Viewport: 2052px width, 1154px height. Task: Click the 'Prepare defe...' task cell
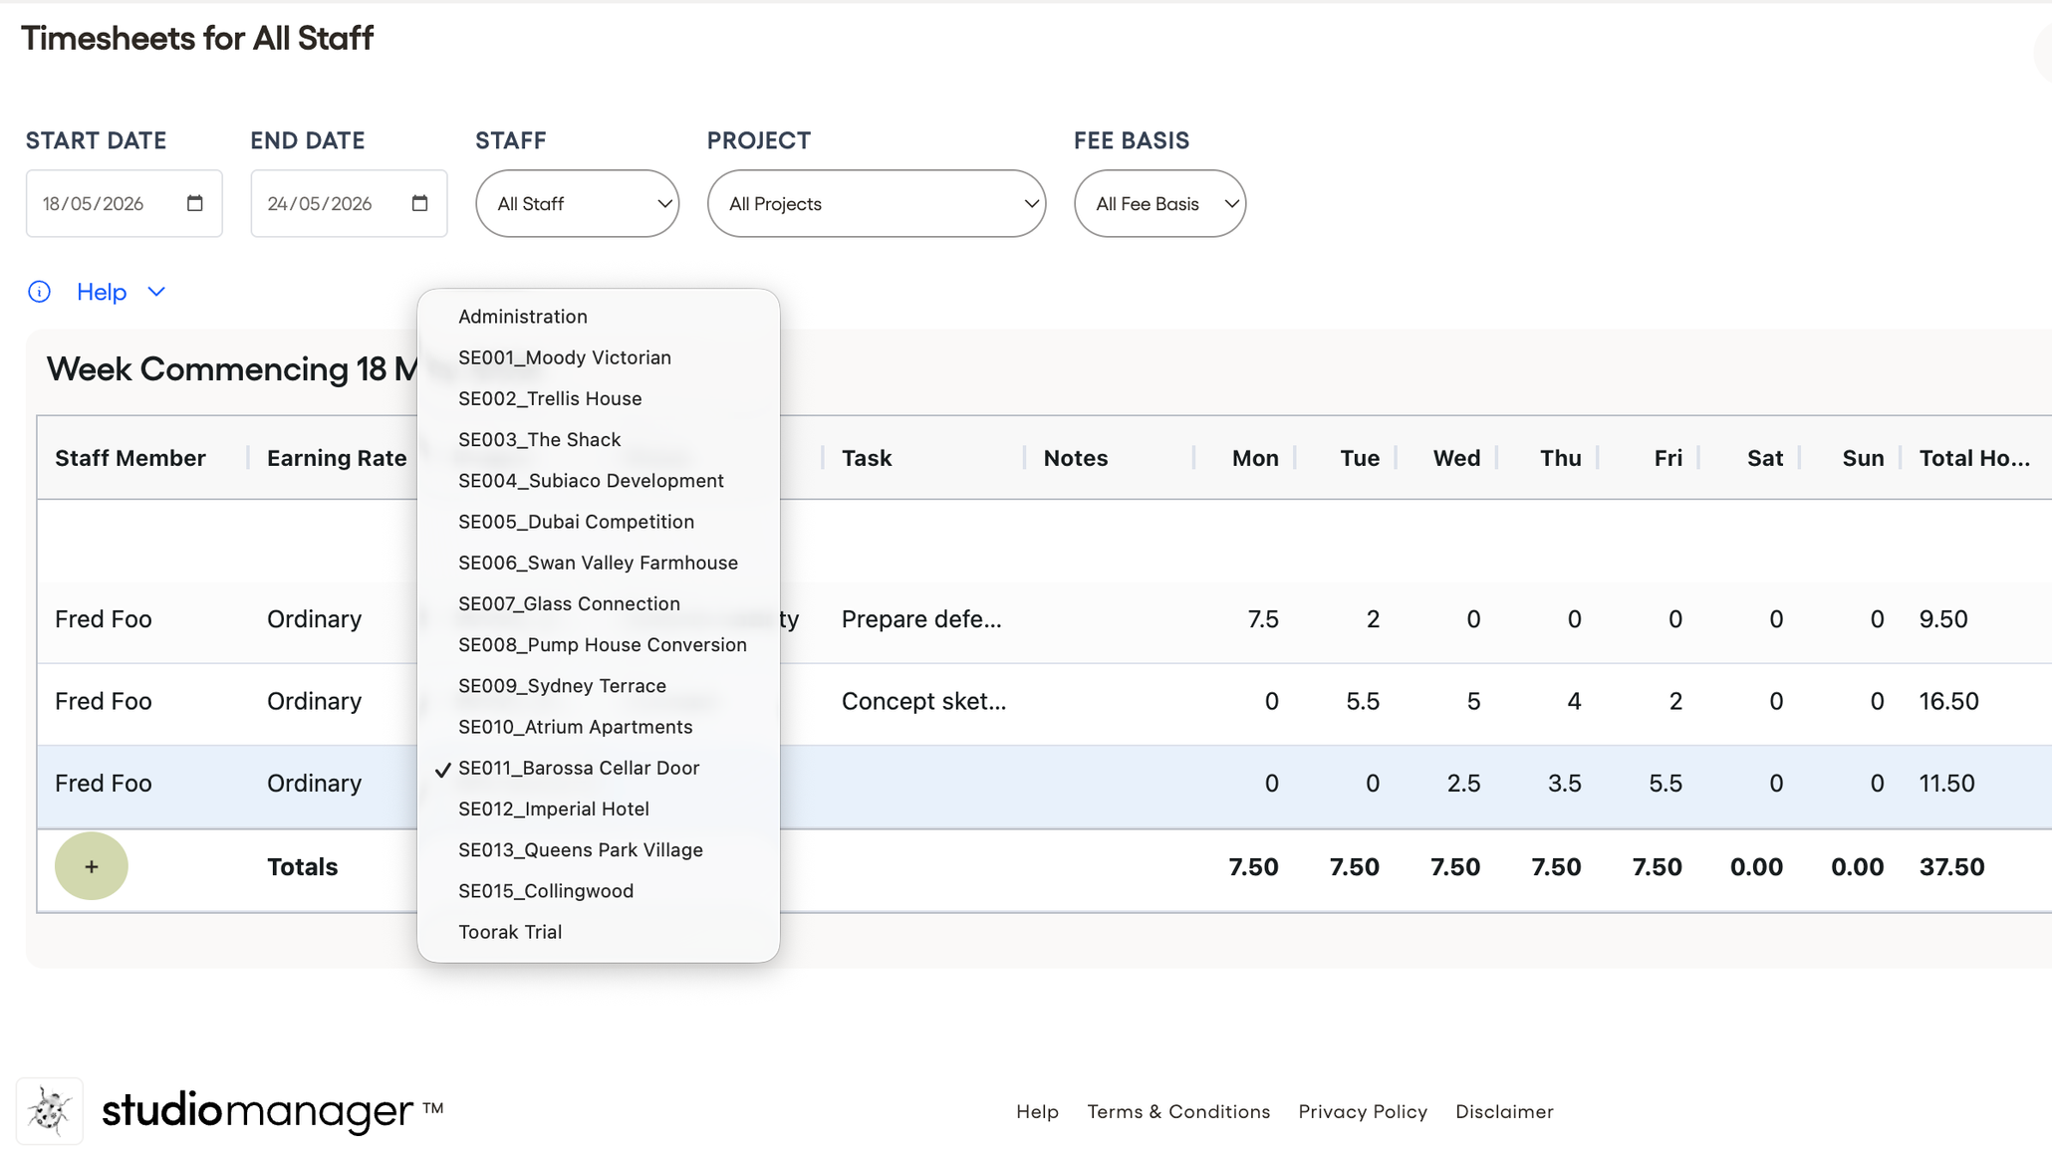coord(921,619)
